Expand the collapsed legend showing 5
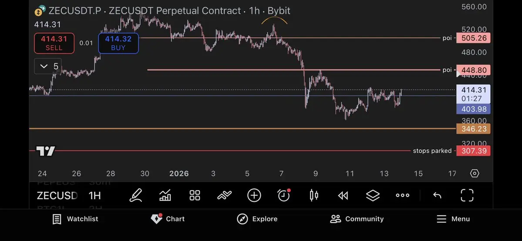This screenshot has height=241, width=522. 48,66
